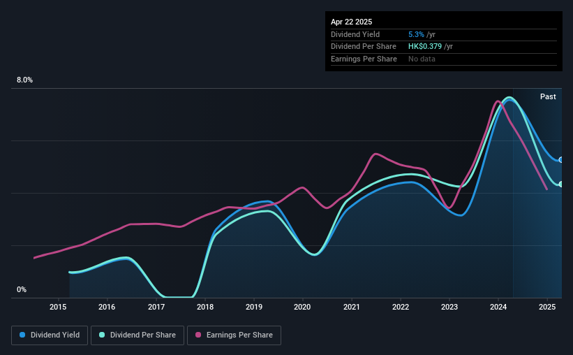
Task: Click the Past label in the shaded region
Action: [548, 96]
